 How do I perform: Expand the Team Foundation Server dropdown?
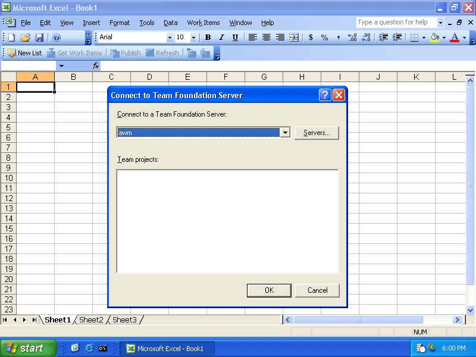tap(285, 133)
